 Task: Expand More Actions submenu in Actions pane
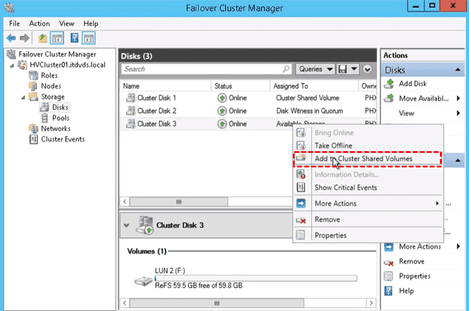[458, 246]
